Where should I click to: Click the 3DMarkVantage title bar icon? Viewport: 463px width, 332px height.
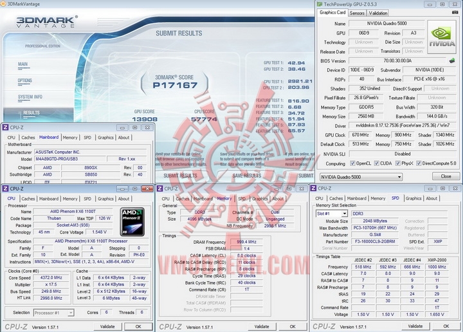pyautogui.click(x=3, y=4)
